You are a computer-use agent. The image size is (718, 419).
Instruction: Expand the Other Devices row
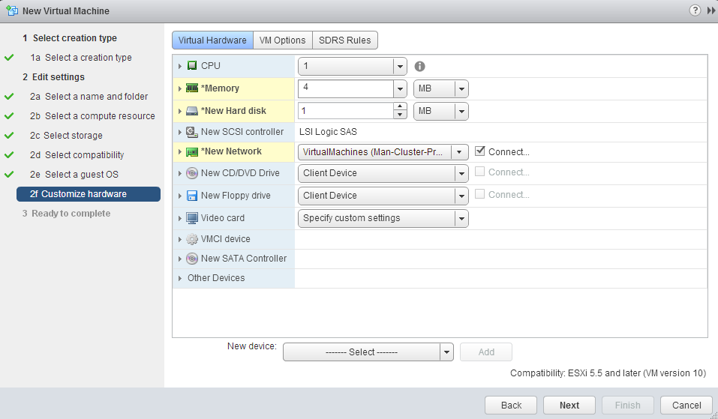[179, 278]
